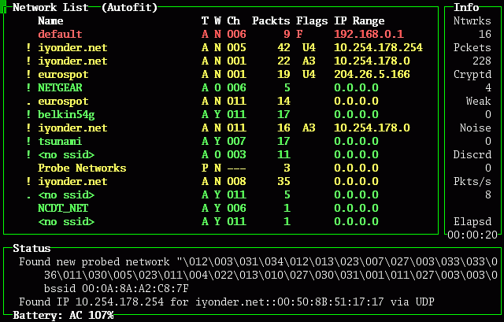Click 'U4' flag in iyonder.net channel 005 row
Viewport: 504px width, 322px height.
pos(309,47)
